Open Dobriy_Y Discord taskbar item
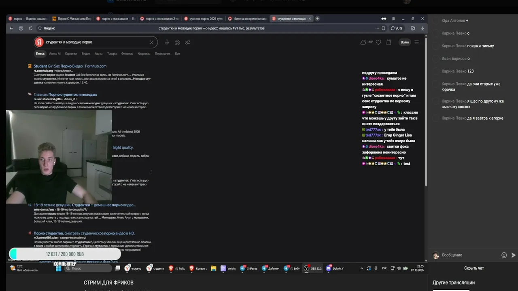The width and height of the screenshot is (518, 291). coord(335,268)
